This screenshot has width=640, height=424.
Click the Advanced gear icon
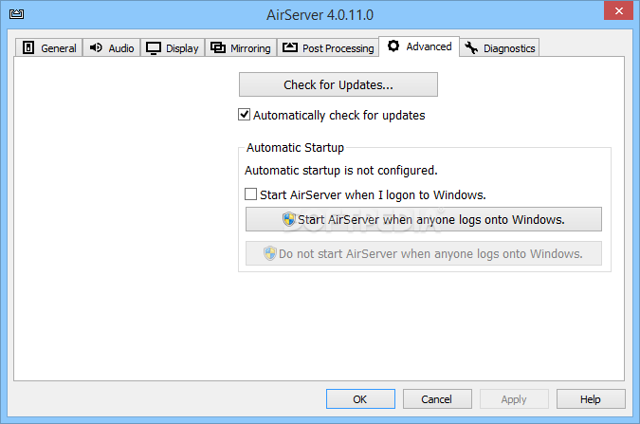click(393, 46)
